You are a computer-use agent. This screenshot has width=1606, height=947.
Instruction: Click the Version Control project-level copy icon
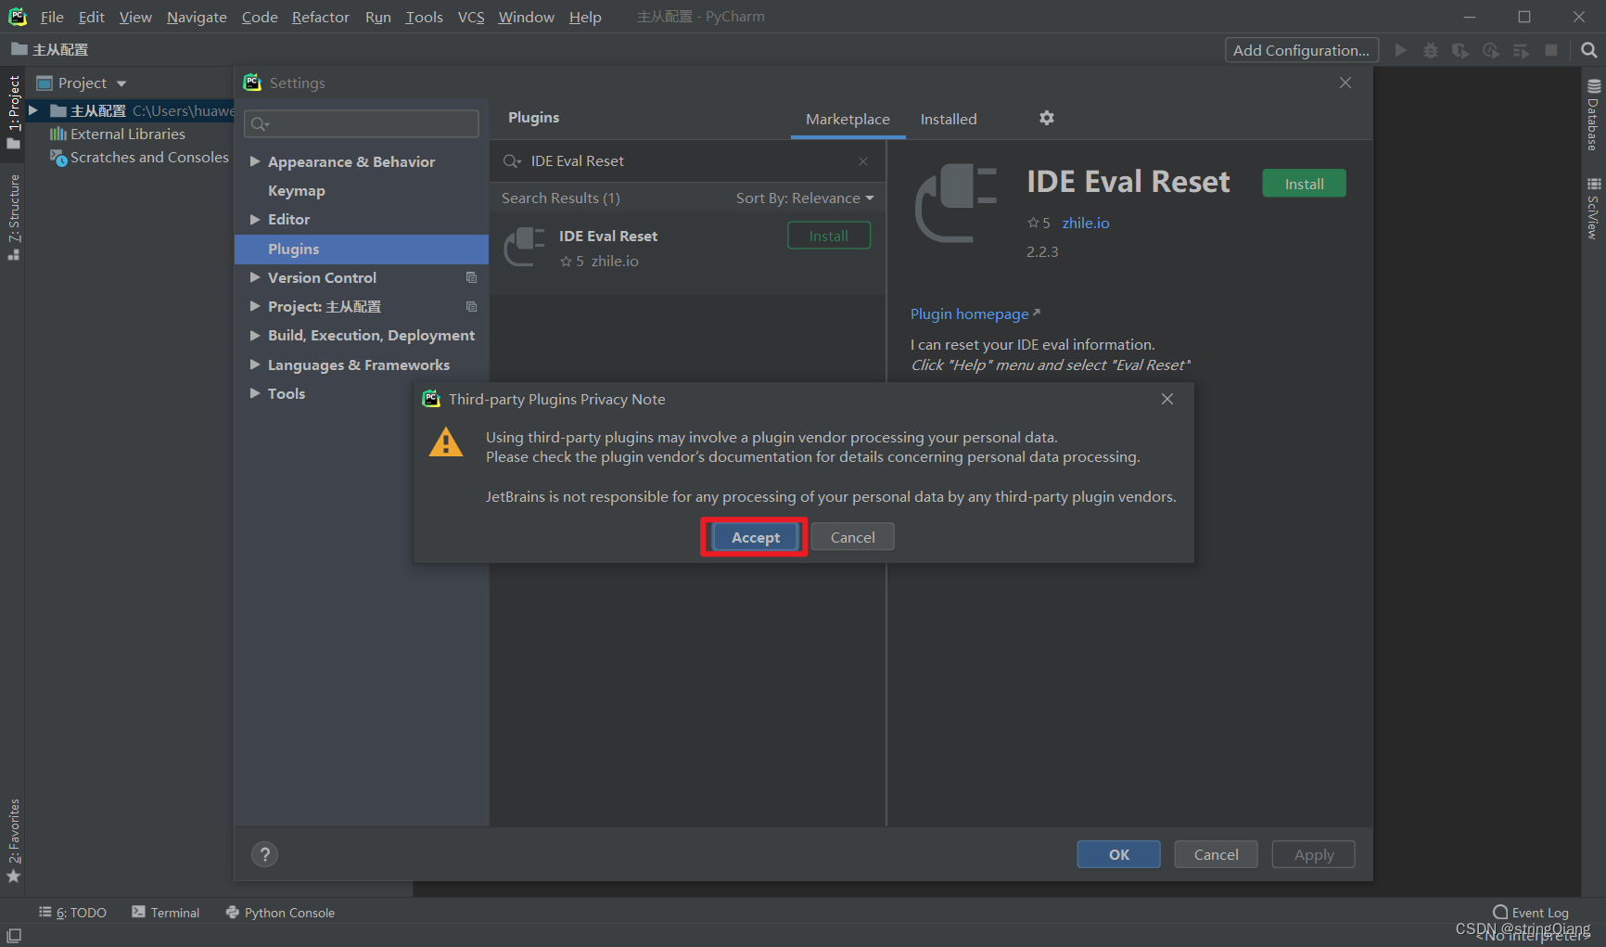click(x=471, y=277)
